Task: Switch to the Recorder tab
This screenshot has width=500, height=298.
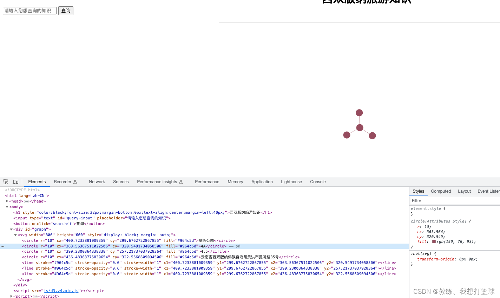Action: point(63,182)
